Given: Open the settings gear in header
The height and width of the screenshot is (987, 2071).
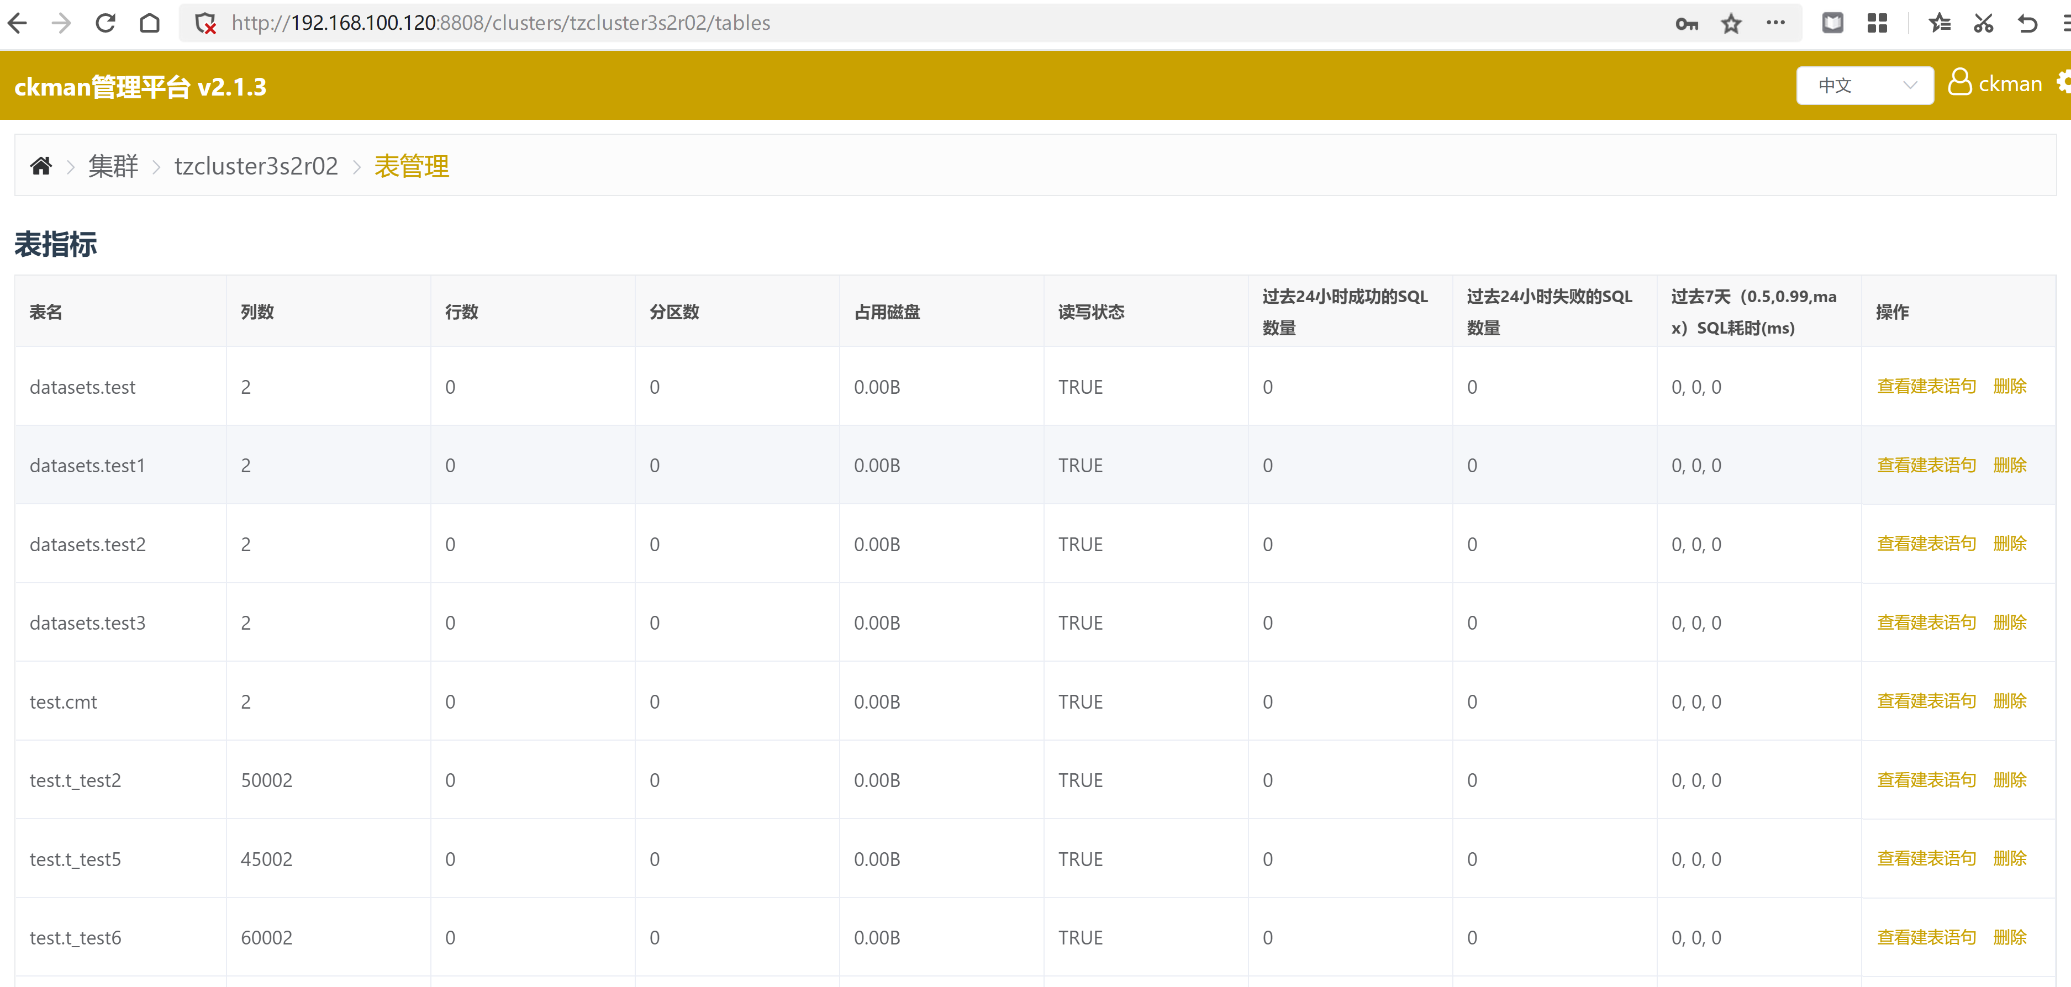Looking at the screenshot, I should click(x=2063, y=82).
